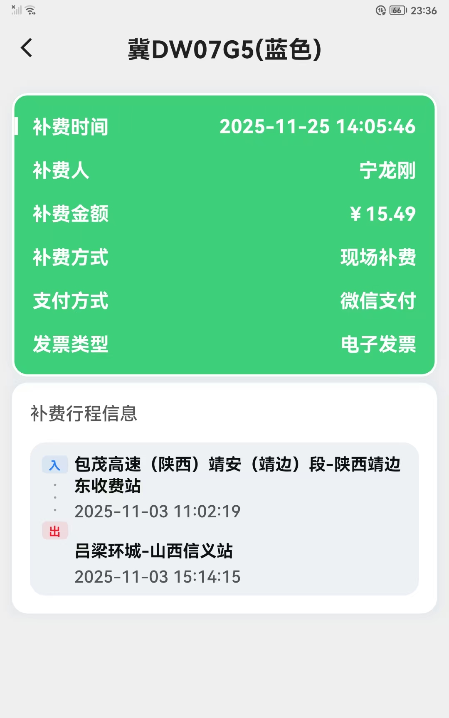Tap the 补费行程信息 section heading

[84, 413]
